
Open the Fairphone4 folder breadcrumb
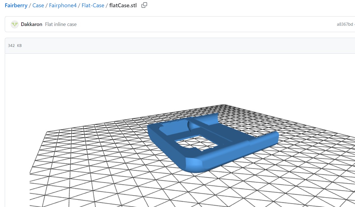pyautogui.click(x=63, y=5)
